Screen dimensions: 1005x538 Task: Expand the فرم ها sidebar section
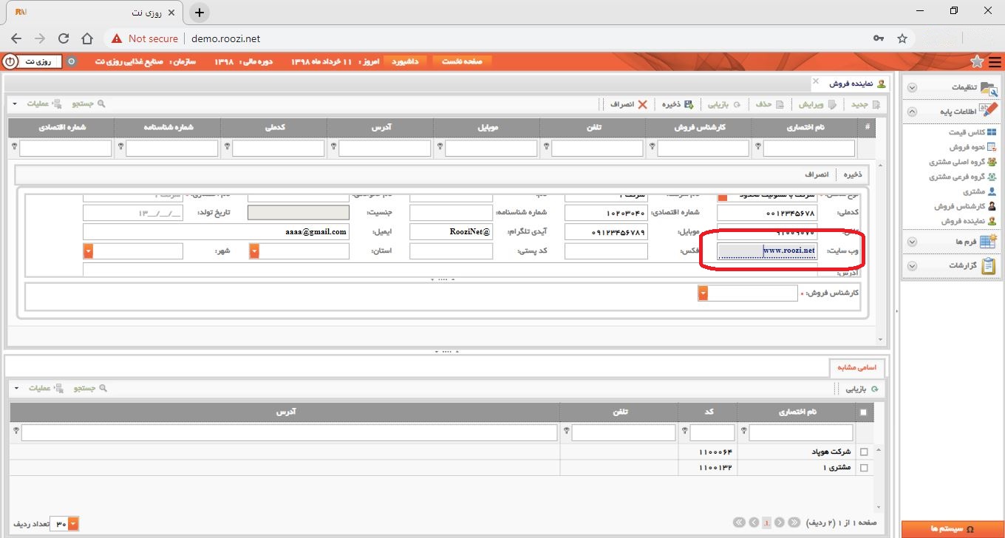(x=912, y=242)
